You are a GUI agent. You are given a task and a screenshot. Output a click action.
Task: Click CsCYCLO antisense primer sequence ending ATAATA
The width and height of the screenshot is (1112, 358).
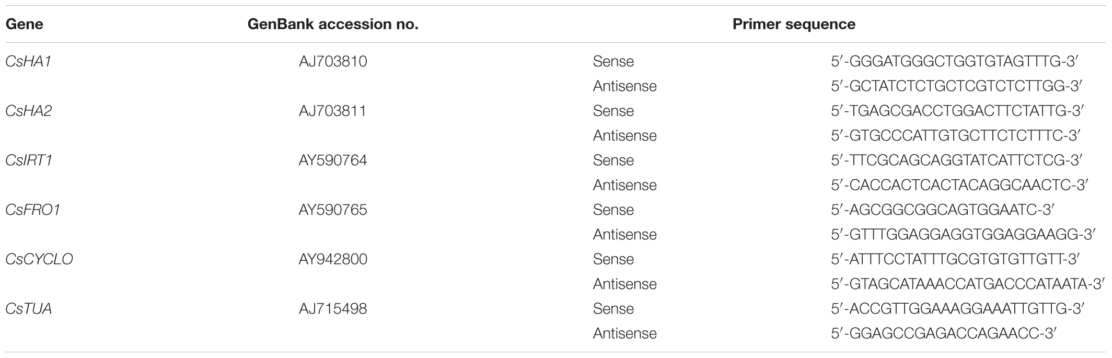968,284
